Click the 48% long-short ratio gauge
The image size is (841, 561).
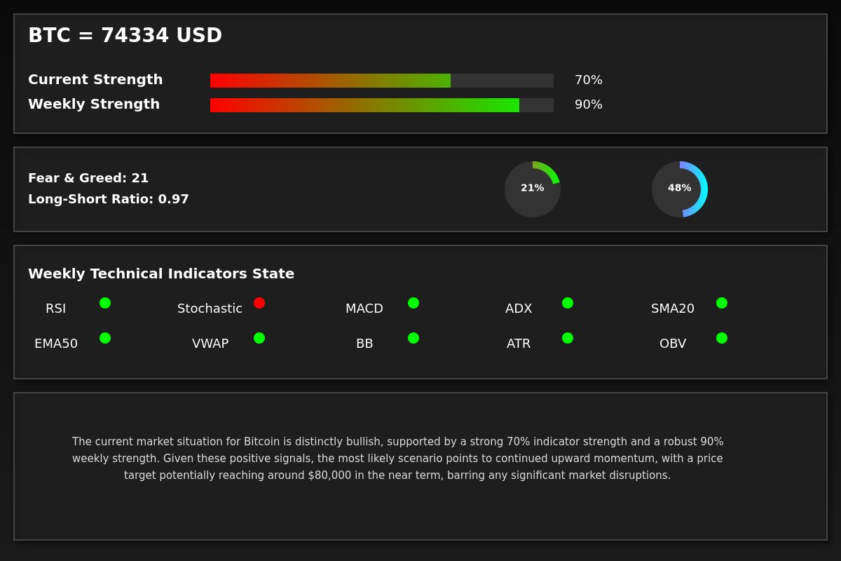[680, 189]
